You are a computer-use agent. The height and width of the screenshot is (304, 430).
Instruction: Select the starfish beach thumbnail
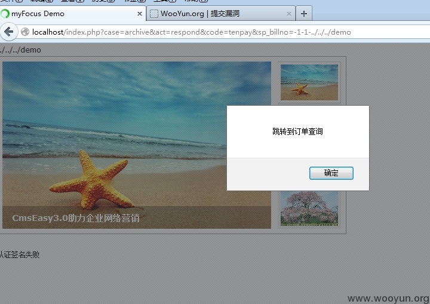309,82
